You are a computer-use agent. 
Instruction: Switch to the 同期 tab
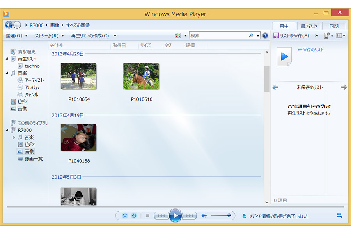point(334,26)
